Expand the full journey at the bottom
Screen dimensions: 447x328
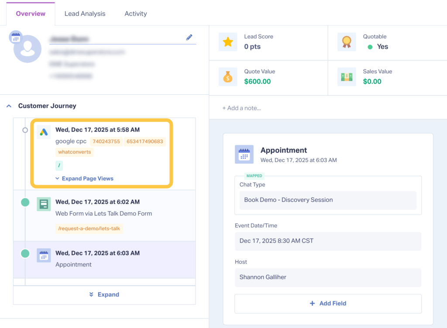pos(104,294)
